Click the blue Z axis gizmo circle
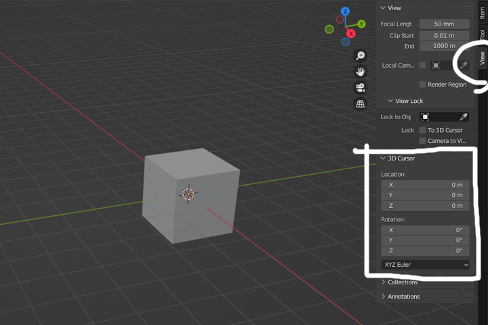Image resolution: width=488 pixels, height=325 pixels. 345,12
